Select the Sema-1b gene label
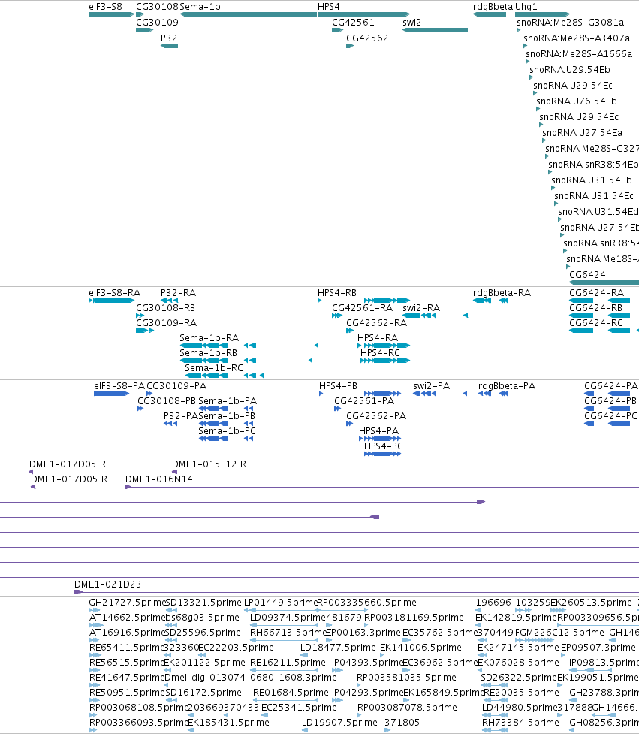The height and width of the screenshot is (734, 639). click(x=200, y=7)
